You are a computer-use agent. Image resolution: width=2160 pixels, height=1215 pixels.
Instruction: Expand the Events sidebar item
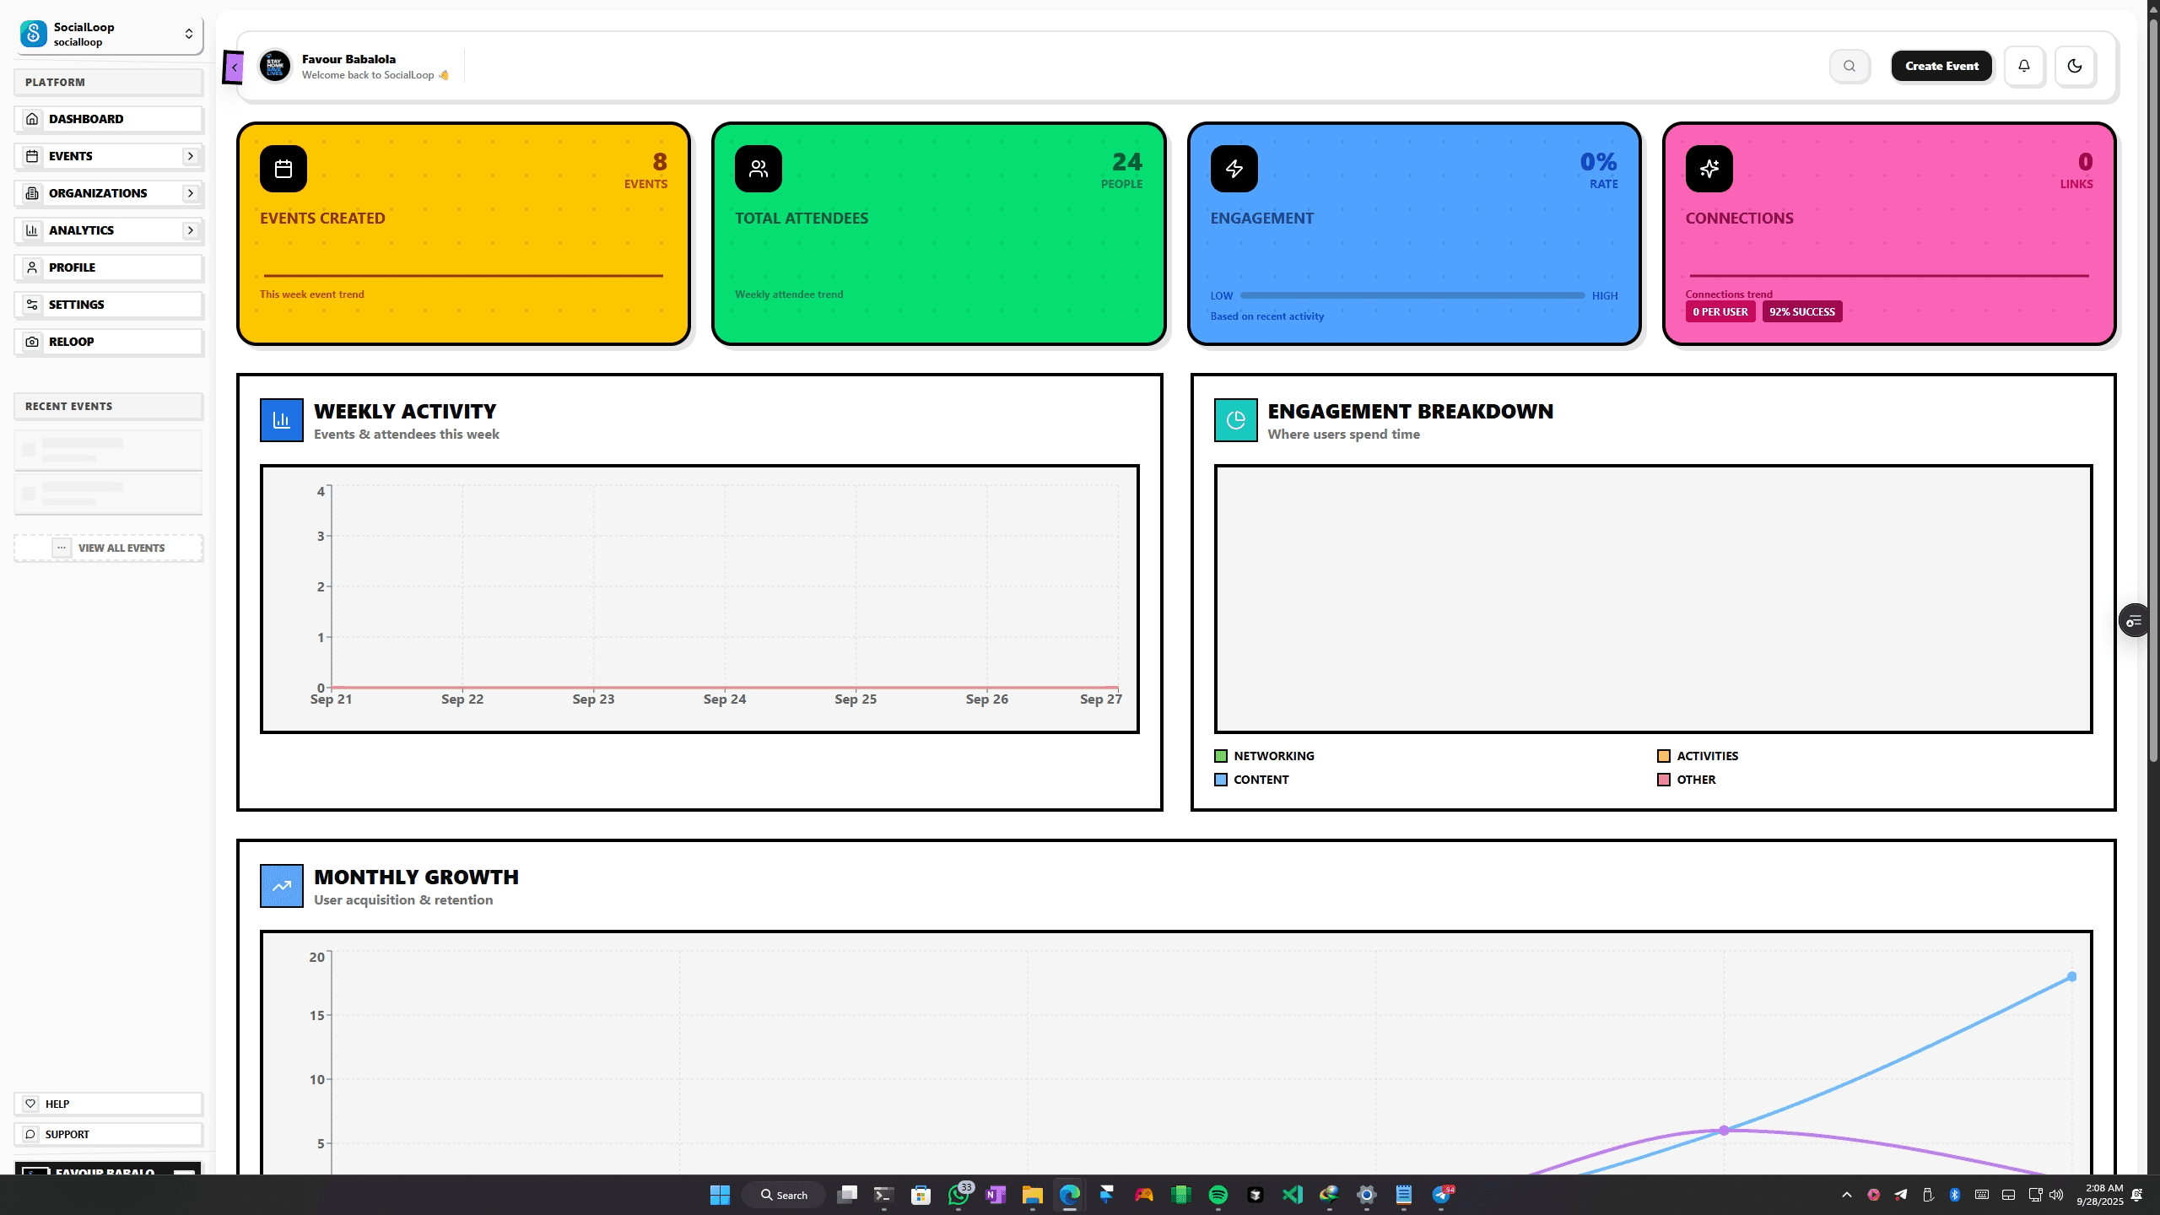190,156
